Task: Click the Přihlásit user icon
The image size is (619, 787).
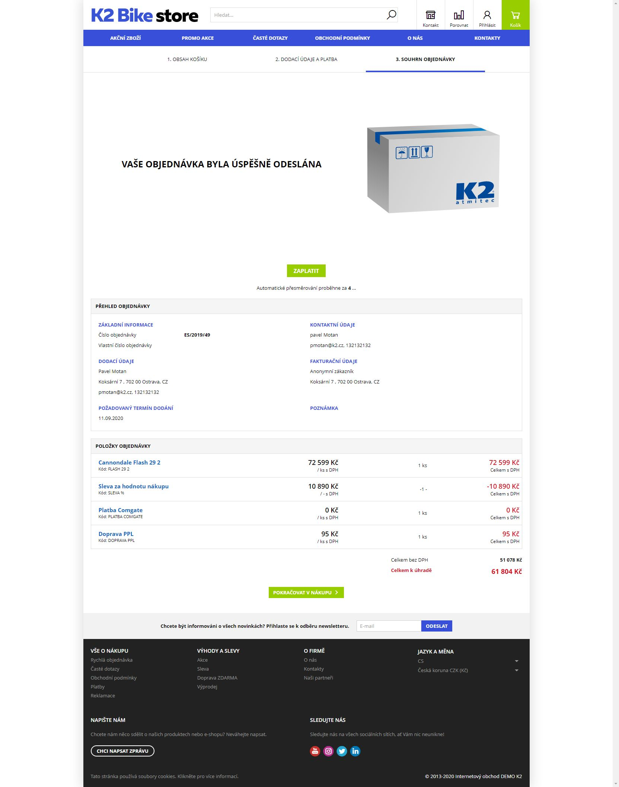Action: [x=487, y=15]
